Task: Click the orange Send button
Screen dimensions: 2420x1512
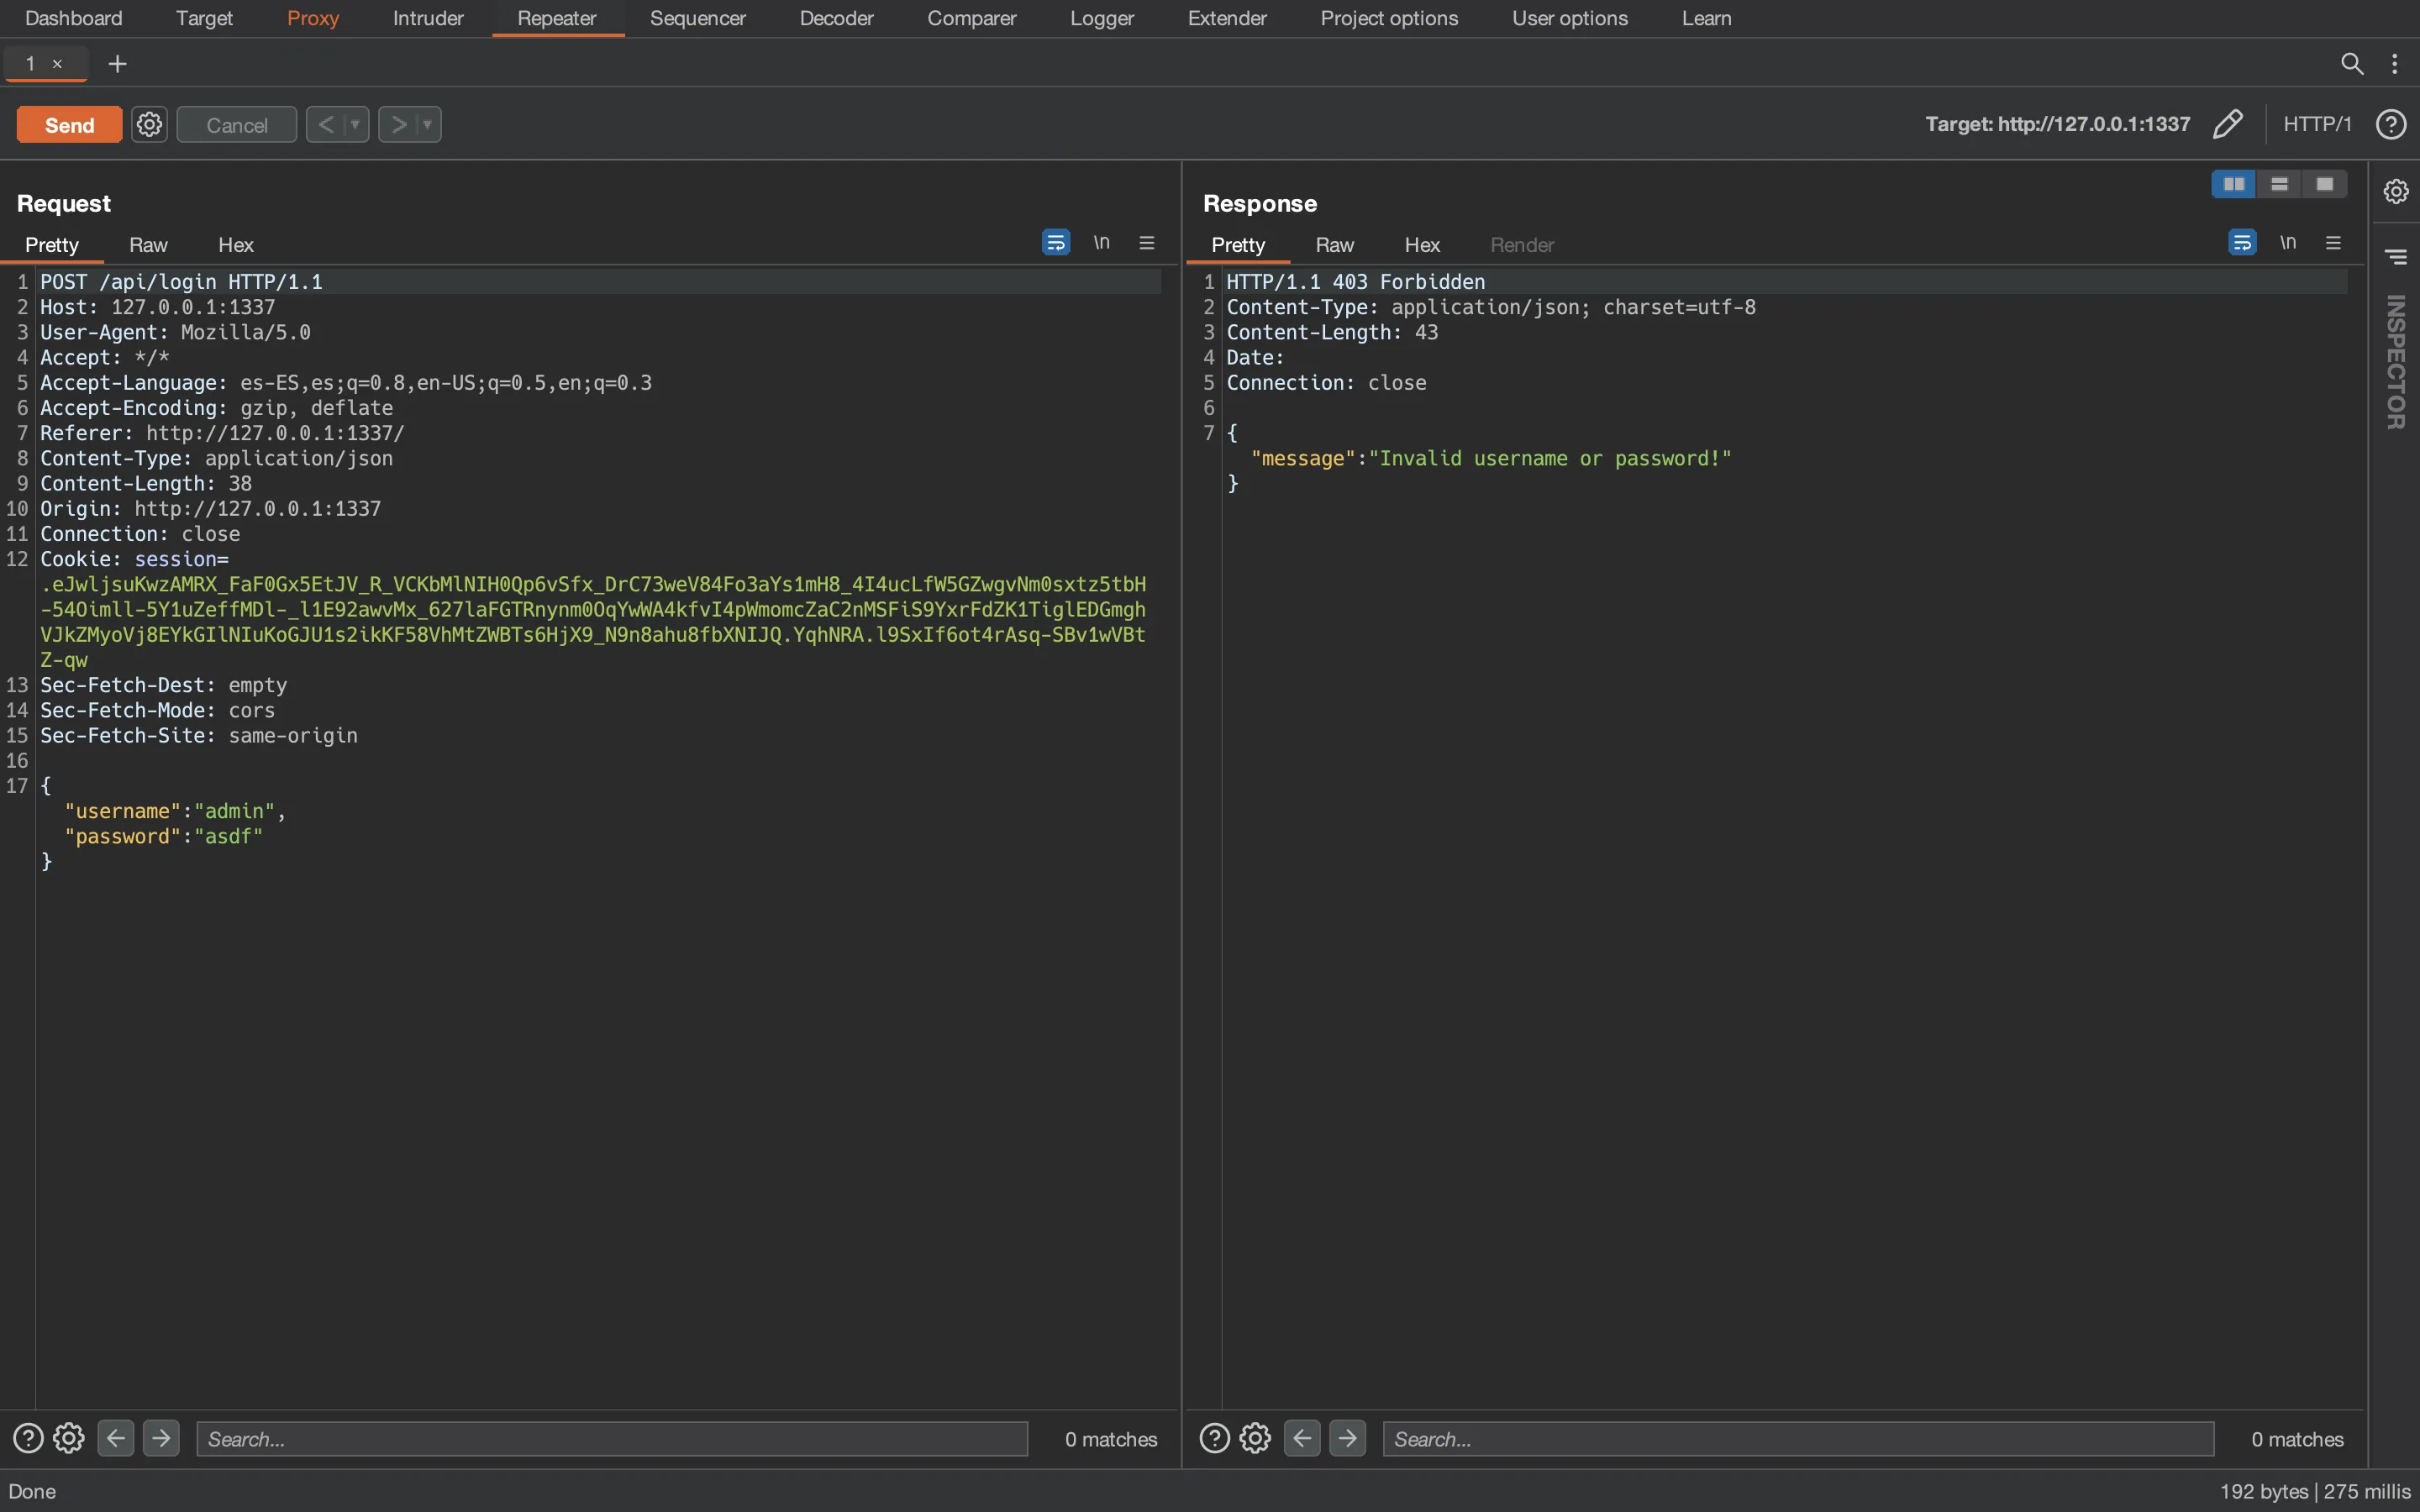Action: (x=69, y=125)
